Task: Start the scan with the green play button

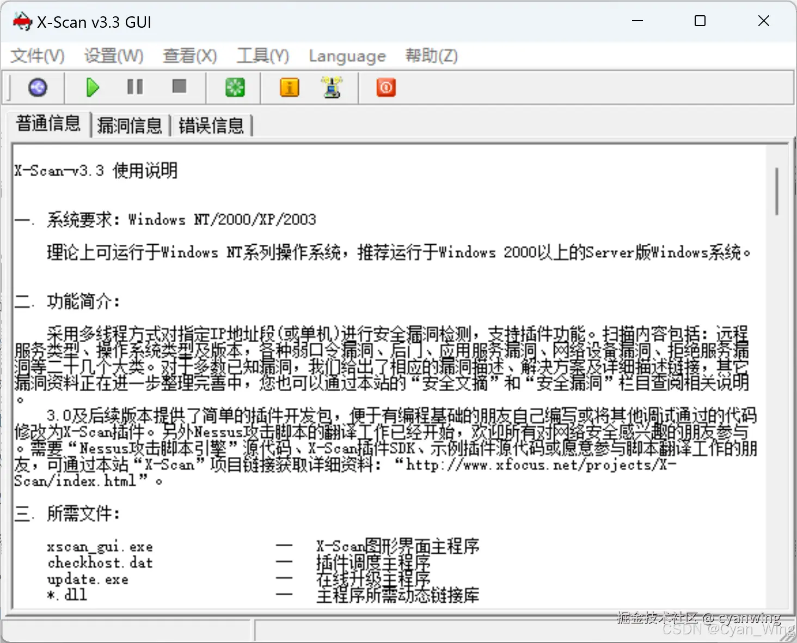Action: (93, 88)
